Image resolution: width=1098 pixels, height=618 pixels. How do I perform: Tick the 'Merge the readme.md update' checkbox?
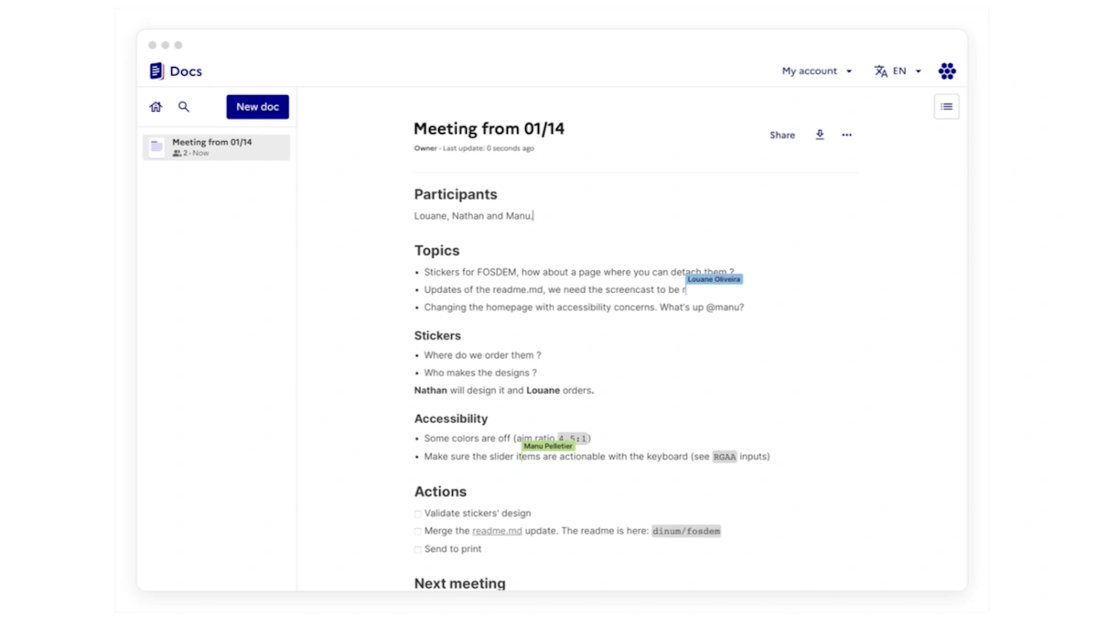(x=417, y=532)
